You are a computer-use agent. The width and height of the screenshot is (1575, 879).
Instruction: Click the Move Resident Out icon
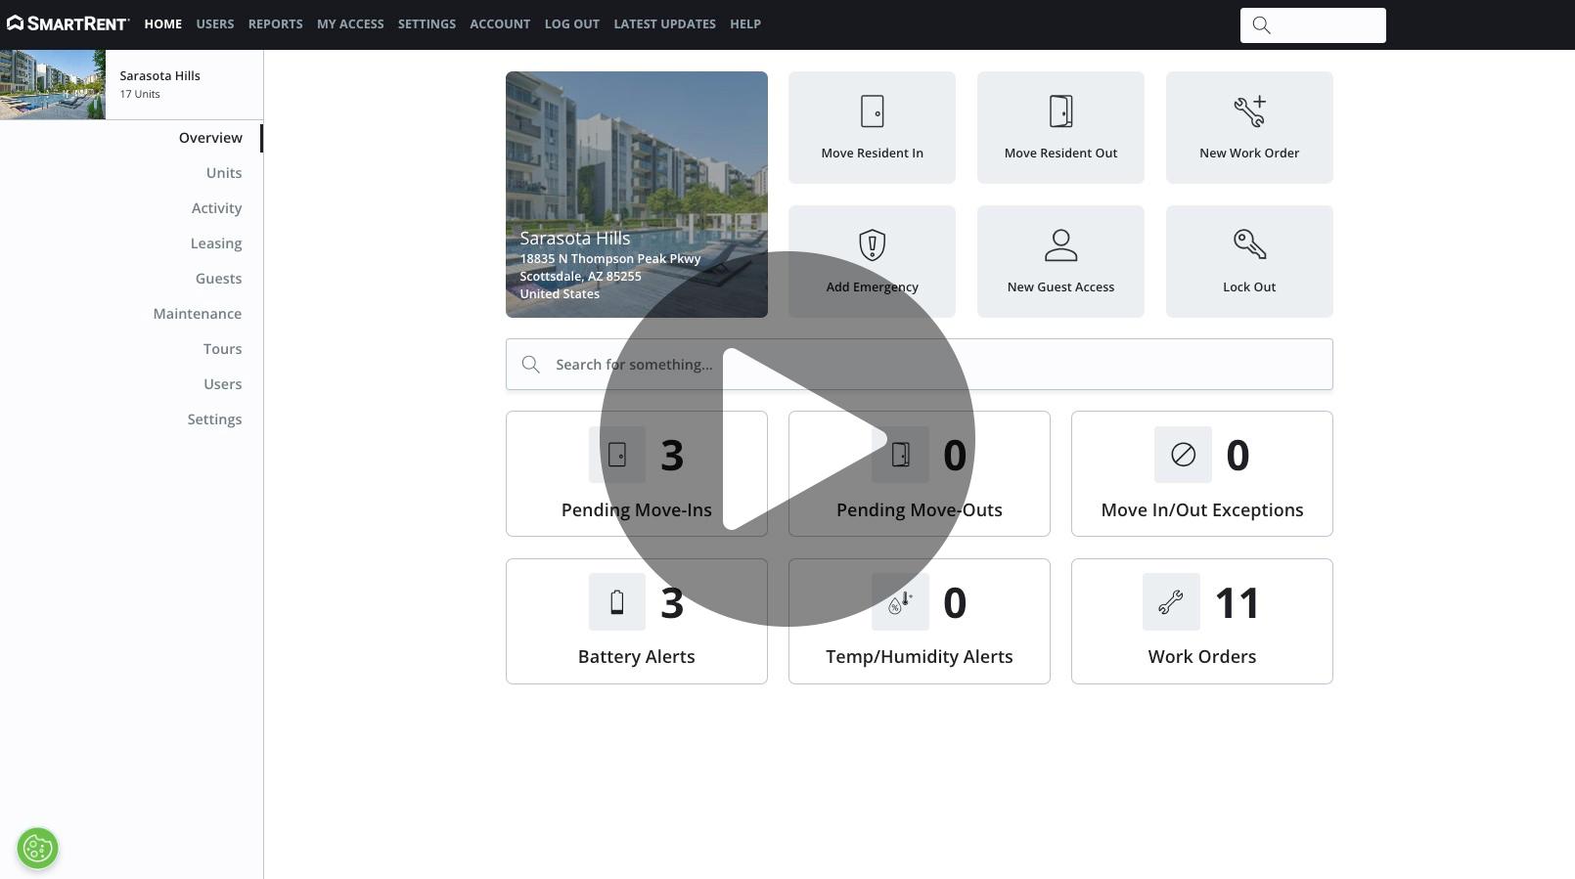pyautogui.click(x=1060, y=111)
